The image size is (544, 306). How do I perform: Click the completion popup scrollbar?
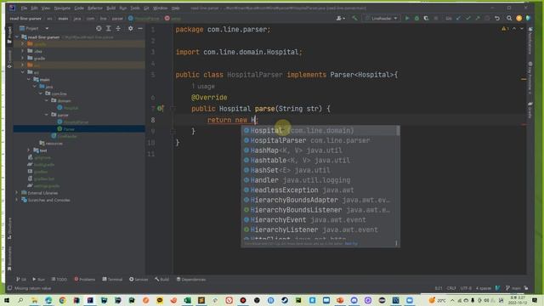tap(398, 131)
